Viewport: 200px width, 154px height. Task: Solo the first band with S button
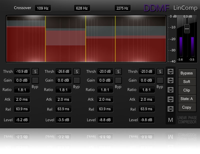pos(35,72)
